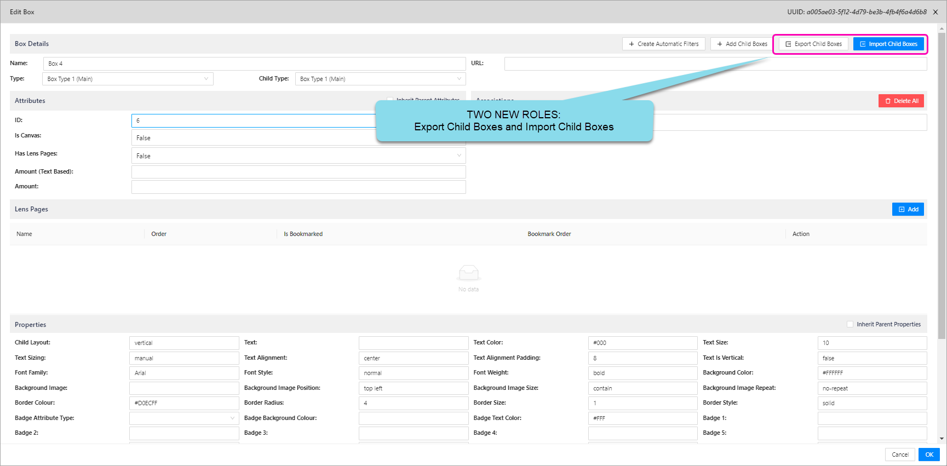Viewport: 947px width, 466px height.
Task: Edit the Font Family field
Action: click(184, 373)
